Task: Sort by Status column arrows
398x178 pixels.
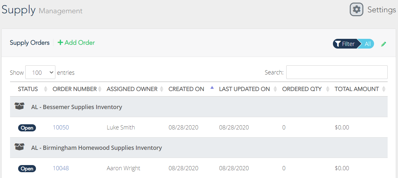Action: coord(45,89)
